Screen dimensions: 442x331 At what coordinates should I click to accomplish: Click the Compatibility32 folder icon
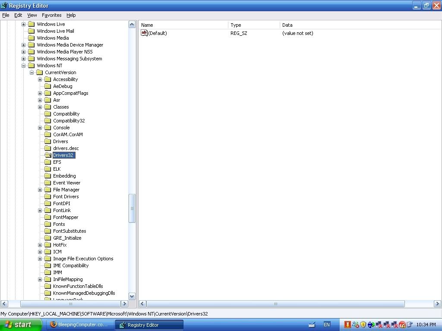[48, 121]
